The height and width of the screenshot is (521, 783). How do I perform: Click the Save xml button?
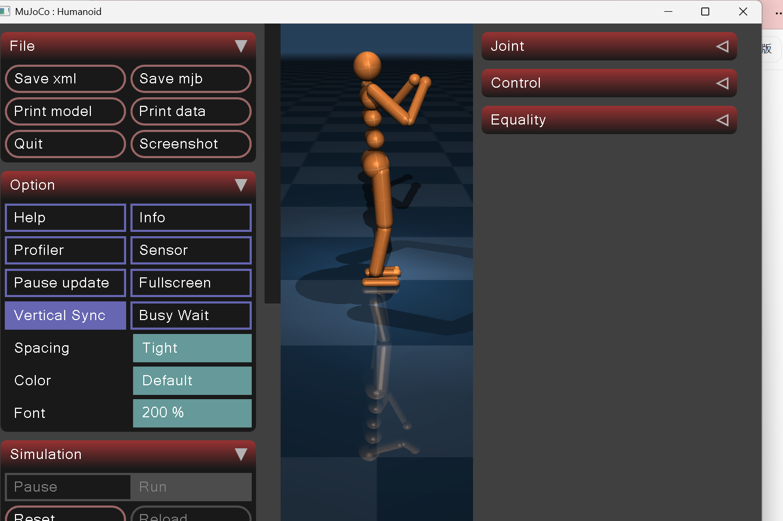66,79
